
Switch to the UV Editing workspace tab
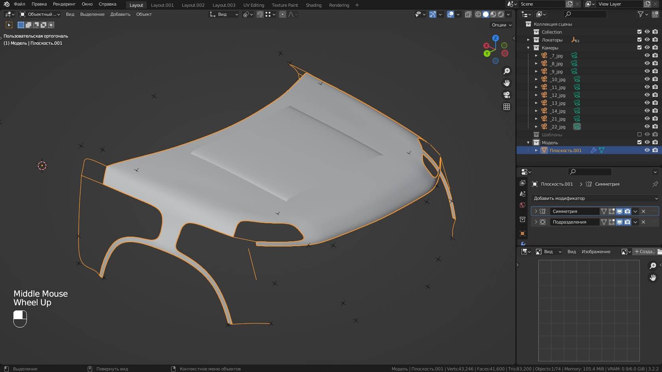(253, 5)
